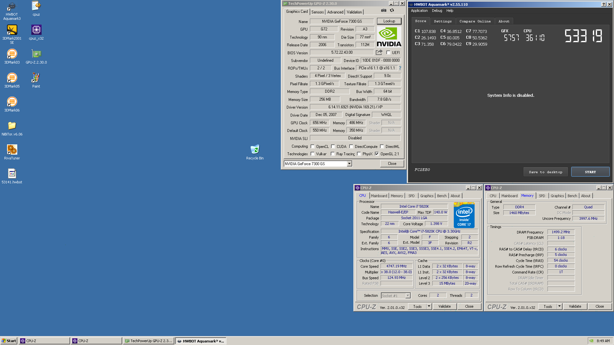The height and width of the screenshot is (345, 614).
Task: Switch to Mainboard tab in left CPU-Z
Action: tap(379, 196)
